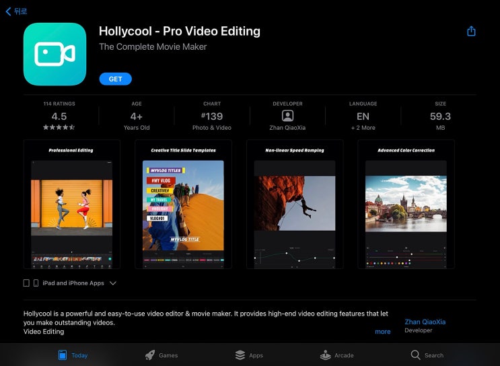Screen dimensions: 500x366
Task: Open Creative Title Slide Templates screenshot
Action: pos(183,204)
